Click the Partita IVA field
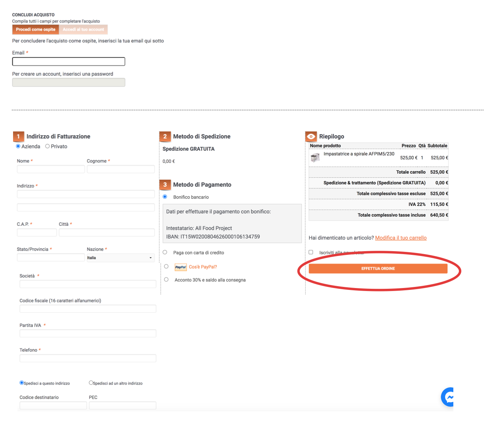This screenshot has width=494, height=430. click(x=88, y=333)
